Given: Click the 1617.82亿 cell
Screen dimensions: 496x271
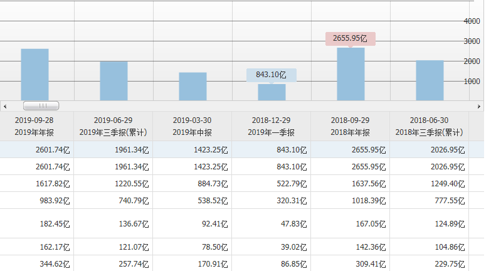Looking at the screenshot, I should click(53, 183).
